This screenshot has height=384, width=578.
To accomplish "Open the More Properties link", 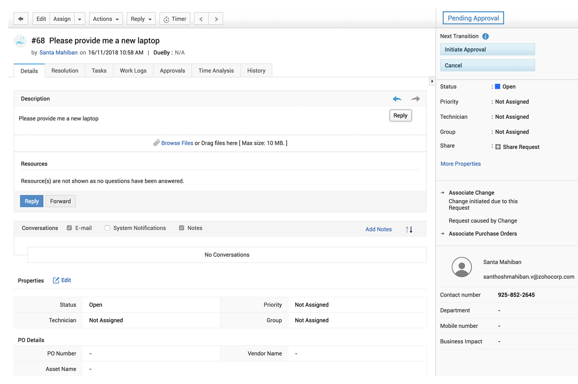I will click(460, 164).
